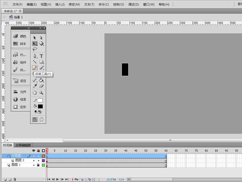
Task: Choose the Free Transform tool
Action: (35, 44)
